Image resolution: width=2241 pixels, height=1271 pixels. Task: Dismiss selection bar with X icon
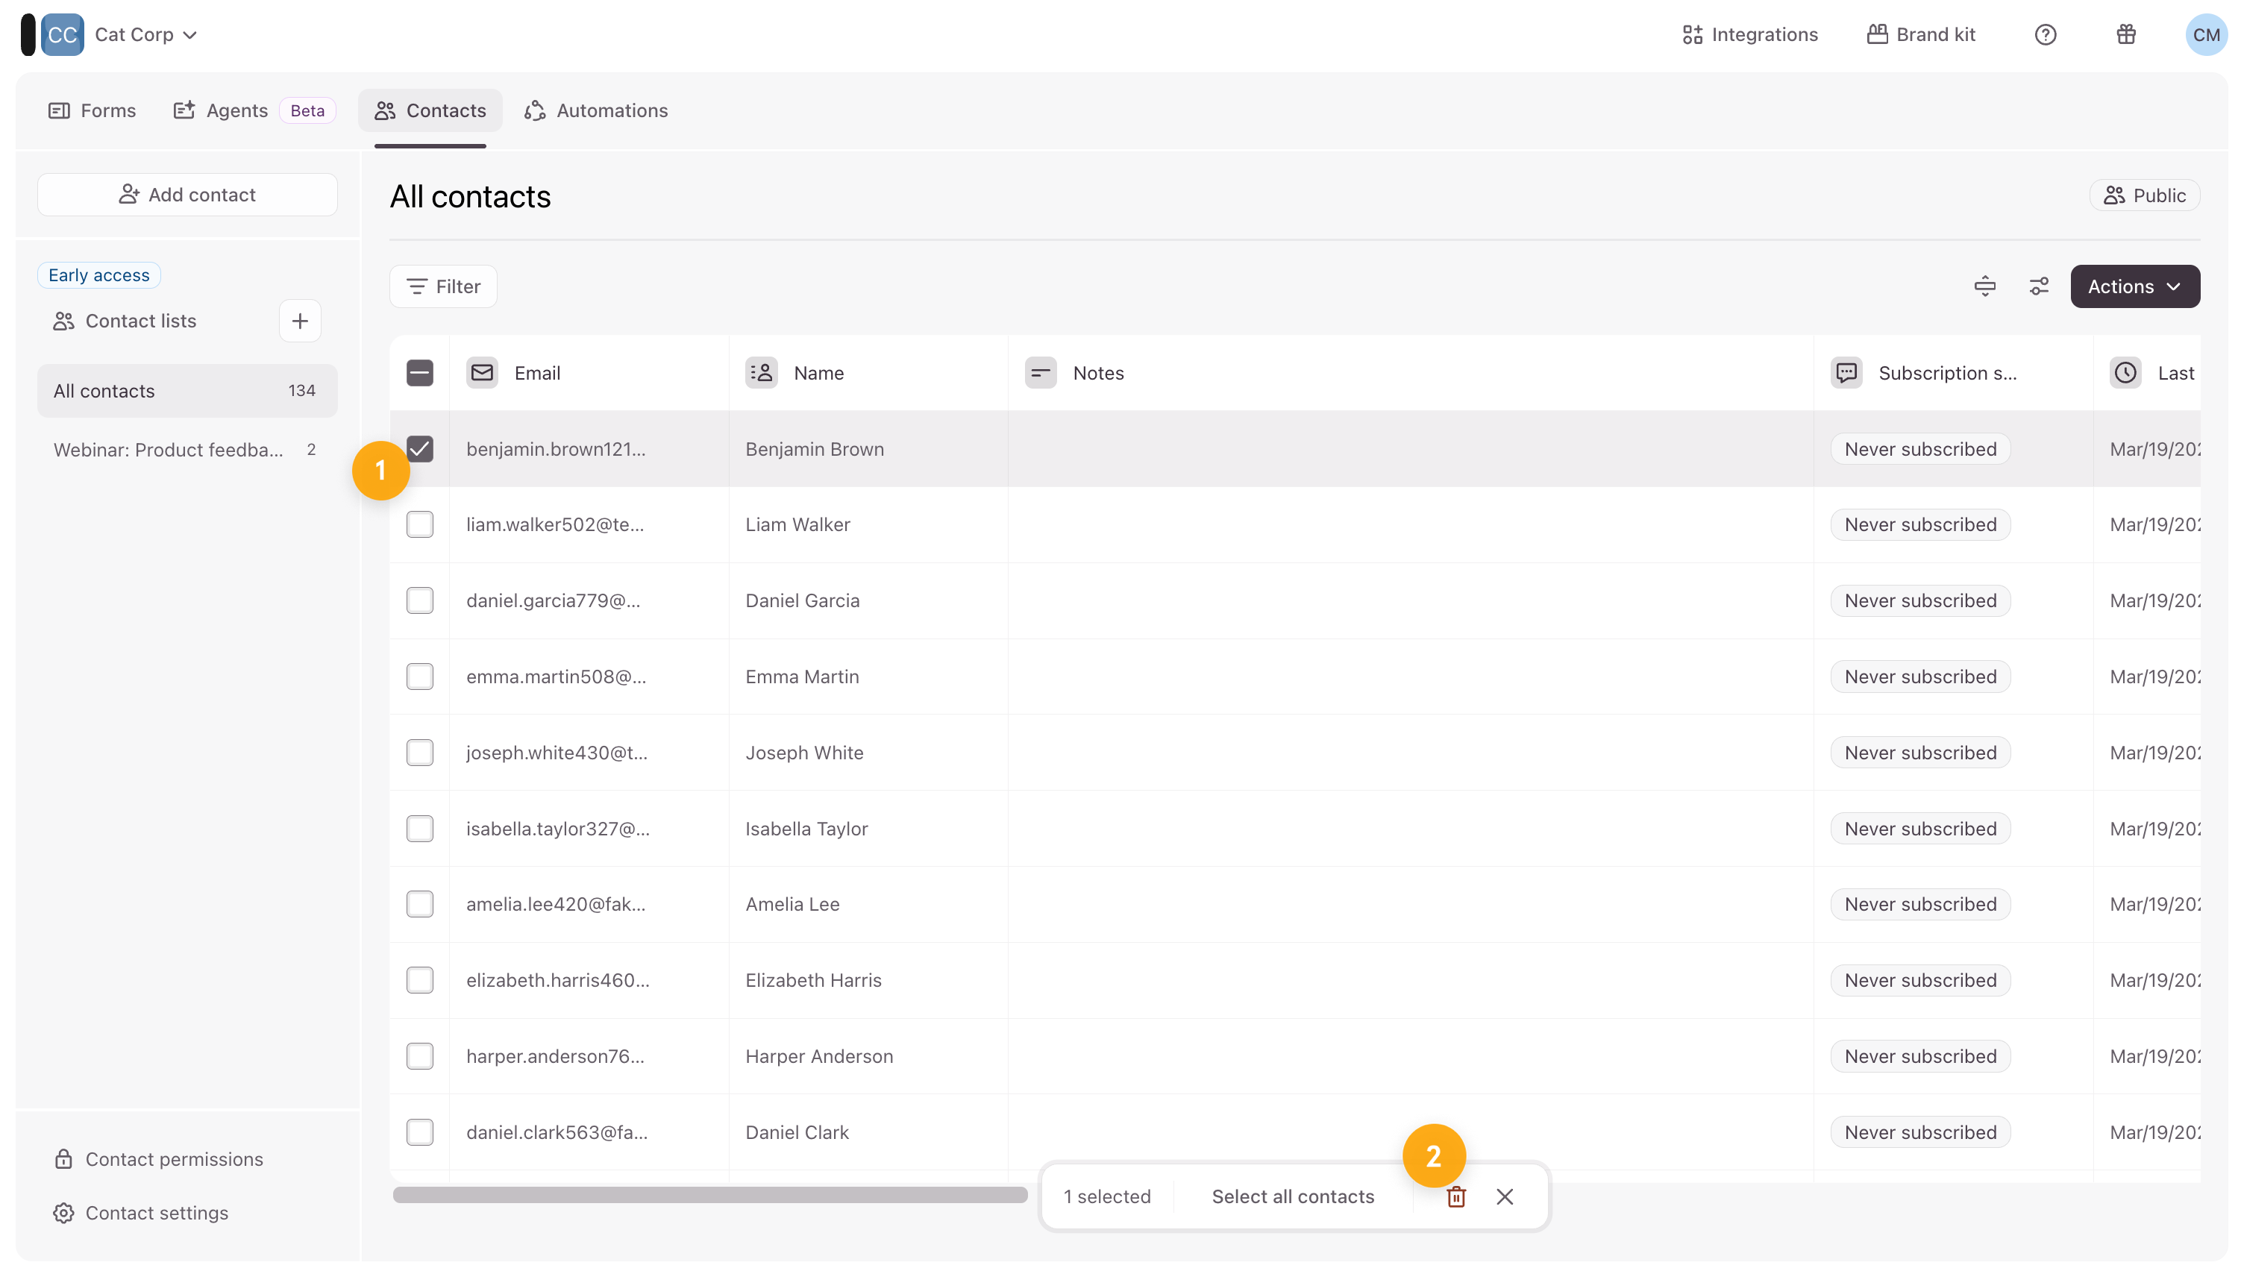[1504, 1196]
